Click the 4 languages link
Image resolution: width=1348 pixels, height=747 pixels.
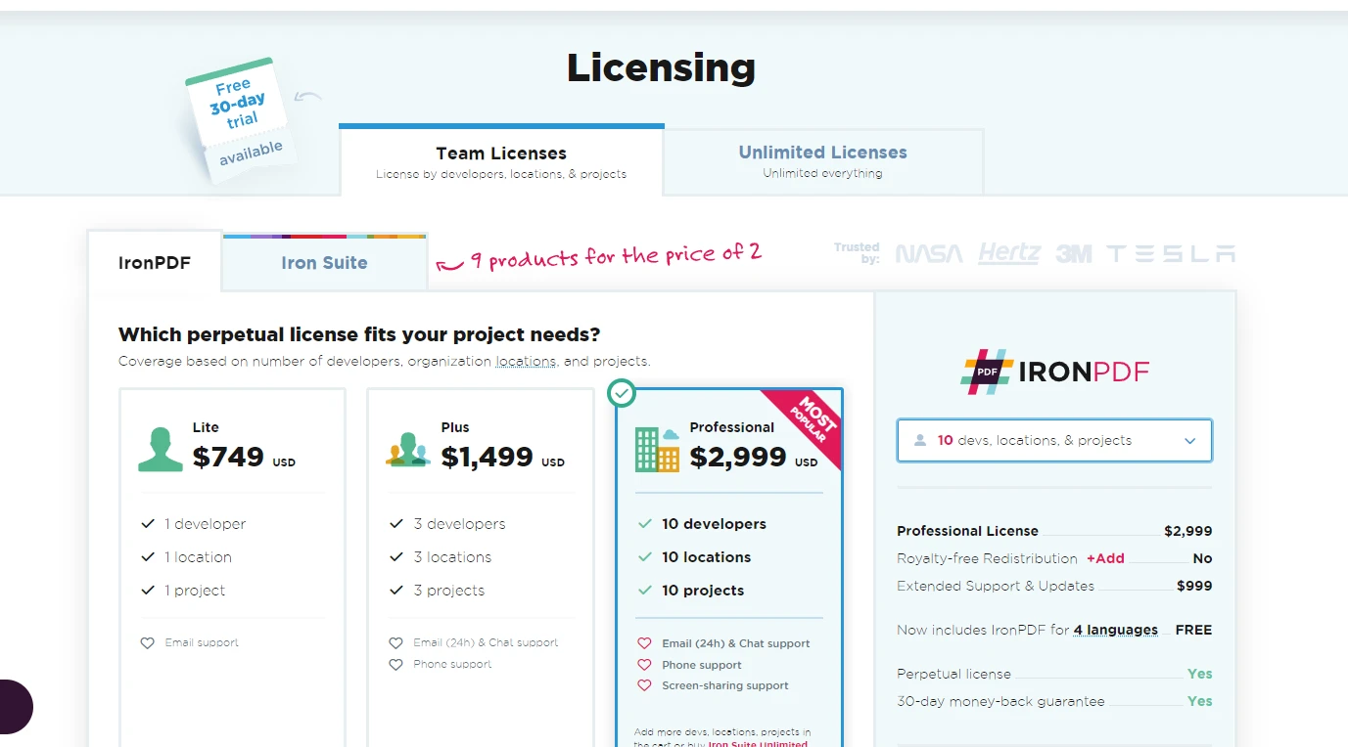point(1115,630)
